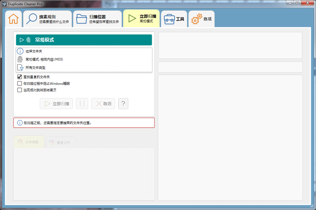
Task: Open the Home tab with house icon
Action: pyautogui.click(x=13, y=19)
